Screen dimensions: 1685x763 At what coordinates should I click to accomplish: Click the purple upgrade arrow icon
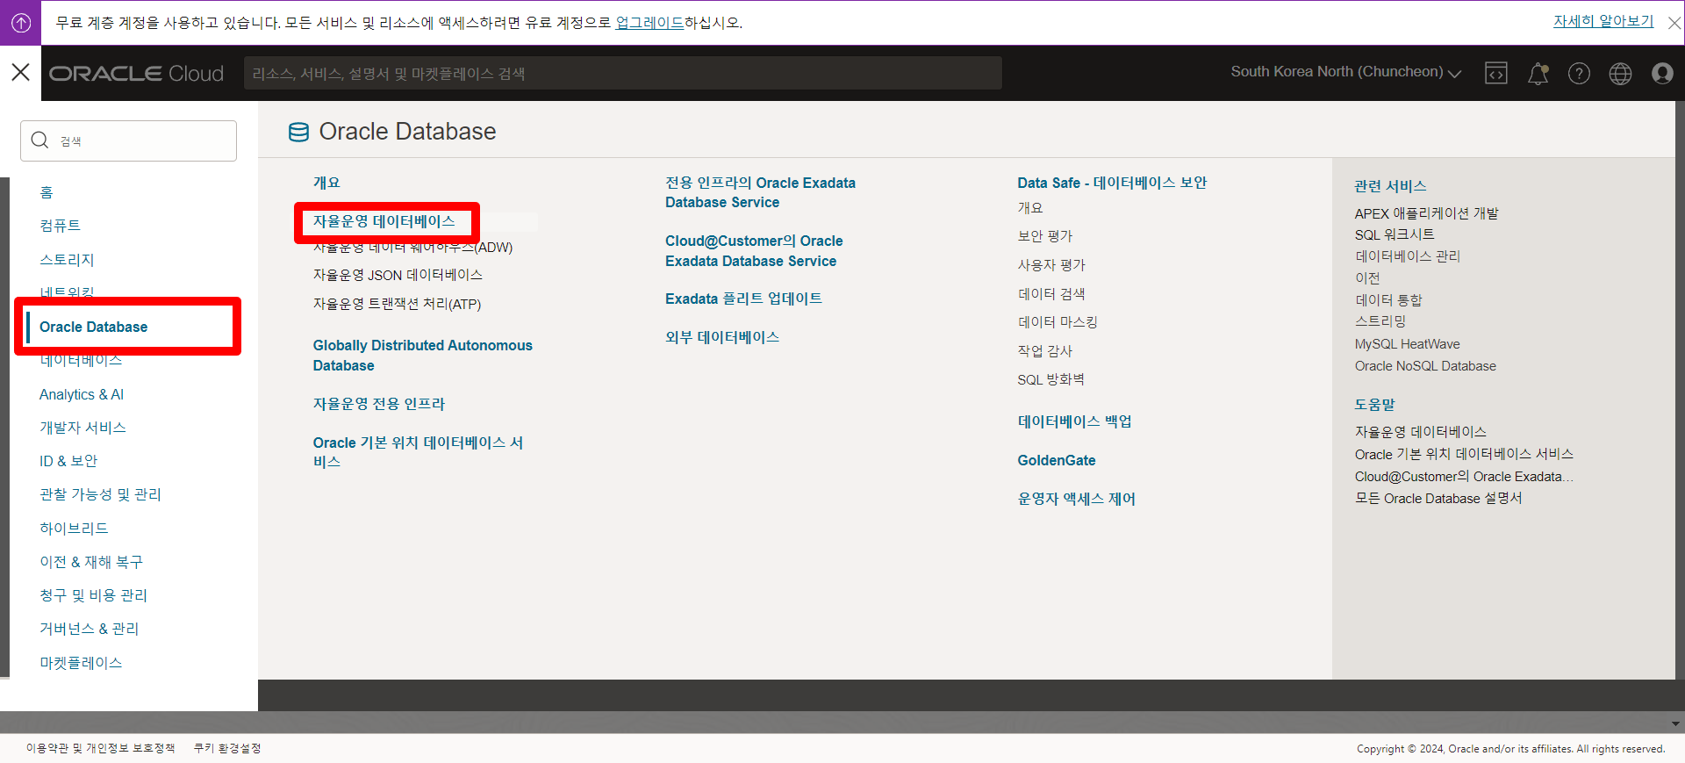point(20,23)
